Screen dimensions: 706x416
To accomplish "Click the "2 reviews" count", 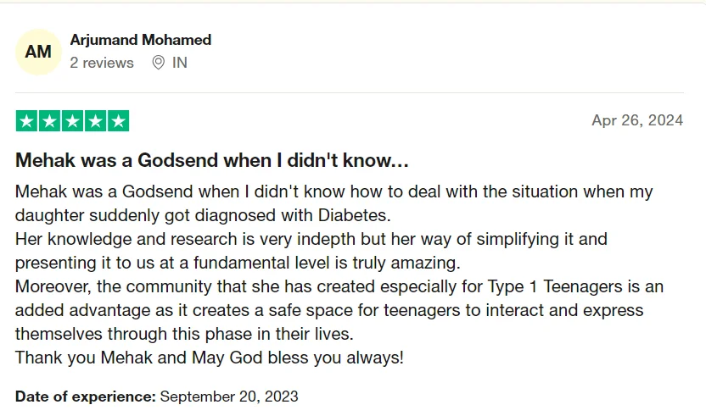I will tap(102, 63).
